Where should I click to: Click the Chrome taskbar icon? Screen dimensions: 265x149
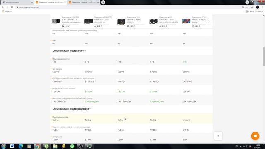(x=38, y=146)
